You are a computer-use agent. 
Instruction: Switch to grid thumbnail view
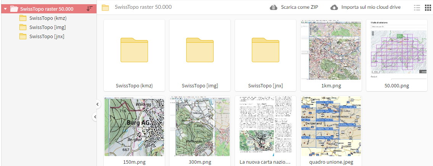pos(428,8)
